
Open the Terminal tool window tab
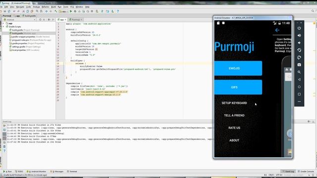tap(72, 172)
